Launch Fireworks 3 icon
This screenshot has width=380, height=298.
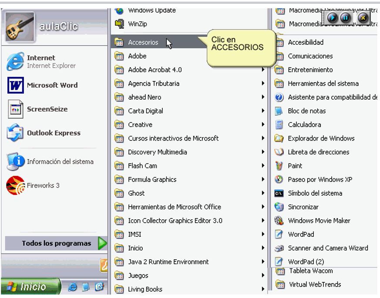click(x=16, y=186)
